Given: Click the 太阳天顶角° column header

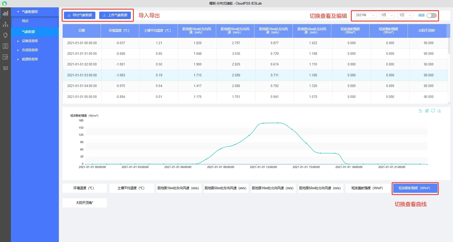Looking at the screenshot, I should tap(427, 31).
